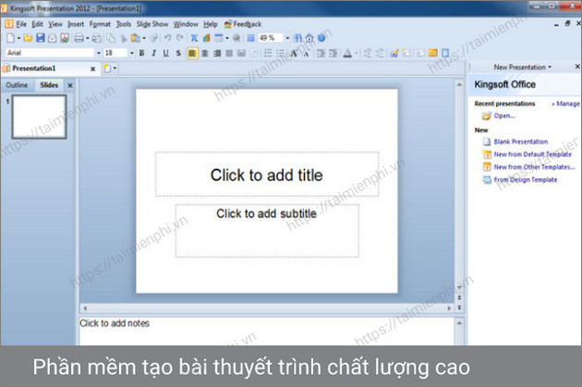Select the Slides tab
582x387 pixels.
[49, 85]
